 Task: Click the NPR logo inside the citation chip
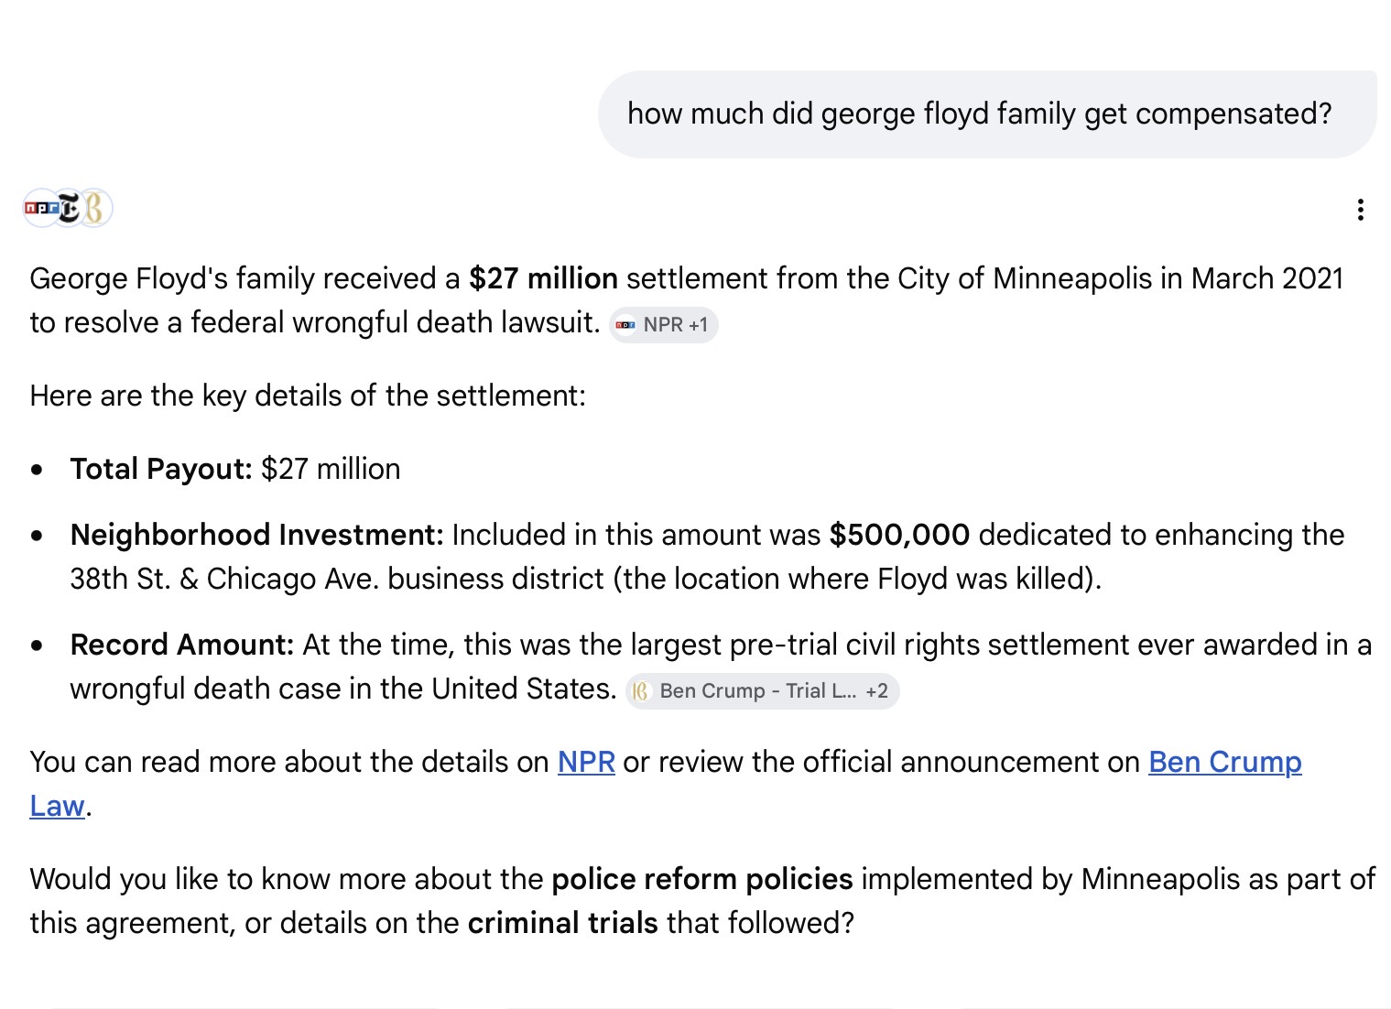625,325
